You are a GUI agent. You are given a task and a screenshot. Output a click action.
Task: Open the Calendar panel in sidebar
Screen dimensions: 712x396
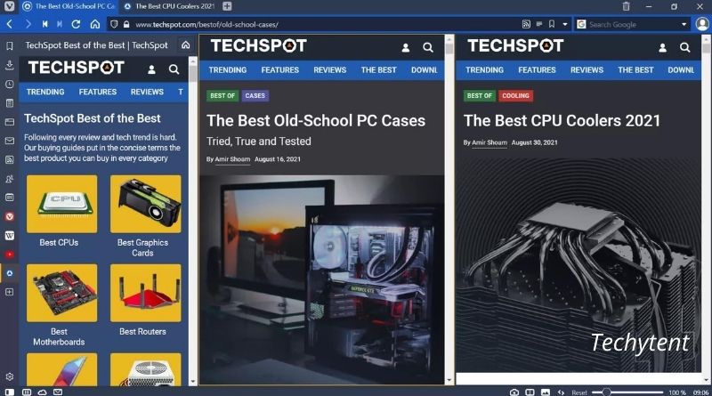9,198
